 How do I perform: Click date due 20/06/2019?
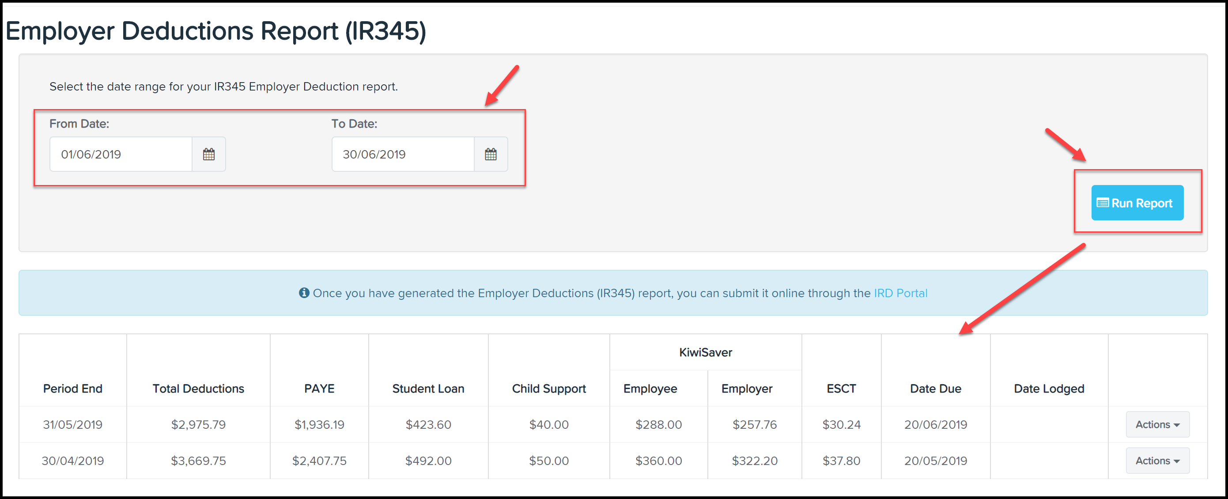coord(935,424)
